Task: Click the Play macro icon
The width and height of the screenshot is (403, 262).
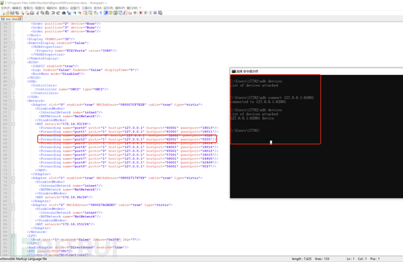Action: (151, 13)
